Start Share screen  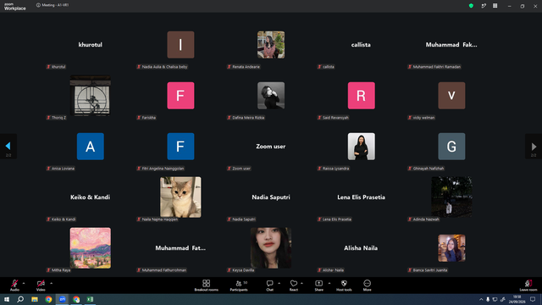coord(318,286)
